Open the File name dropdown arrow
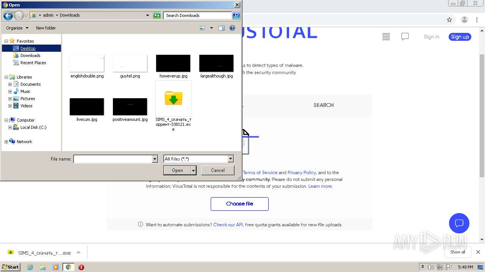The image size is (485, 272). coord(155,159)
